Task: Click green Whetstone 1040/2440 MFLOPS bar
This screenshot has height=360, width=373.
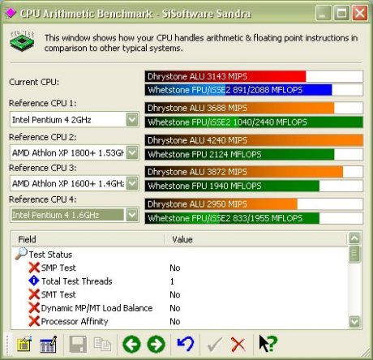Action: click(x=254, y=122)
